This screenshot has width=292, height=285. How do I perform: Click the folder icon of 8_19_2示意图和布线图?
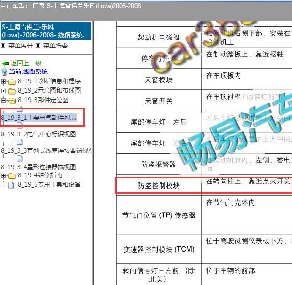click(12, 91)
